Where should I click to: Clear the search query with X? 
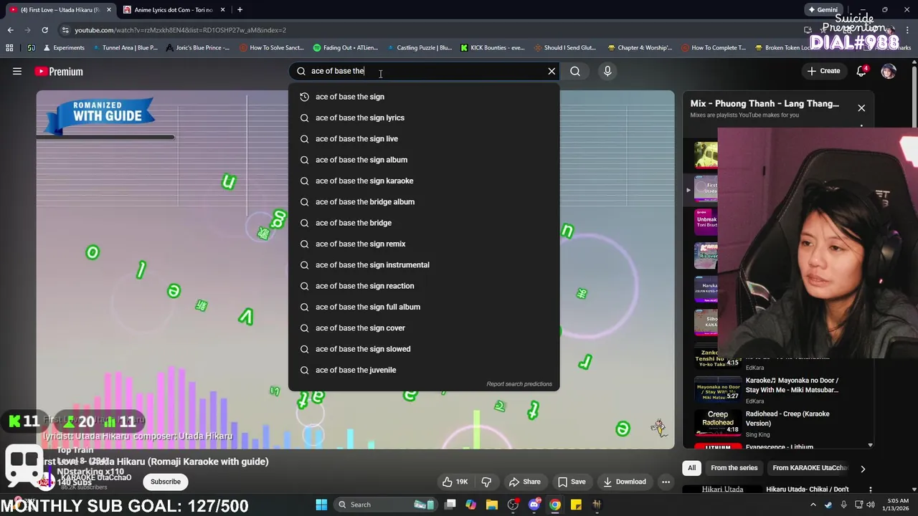(x=552, y=71)
